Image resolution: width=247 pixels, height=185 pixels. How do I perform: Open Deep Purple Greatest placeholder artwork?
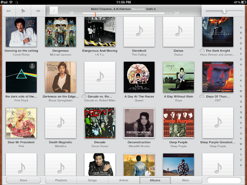click(x=218, y=123)
